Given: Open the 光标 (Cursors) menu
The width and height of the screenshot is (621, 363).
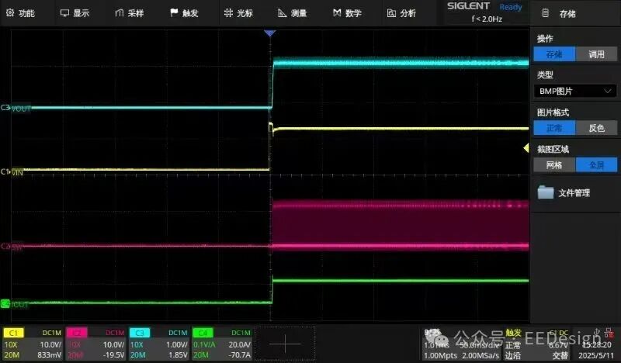Looking at the screenshot, I should (x=238, y=13).
